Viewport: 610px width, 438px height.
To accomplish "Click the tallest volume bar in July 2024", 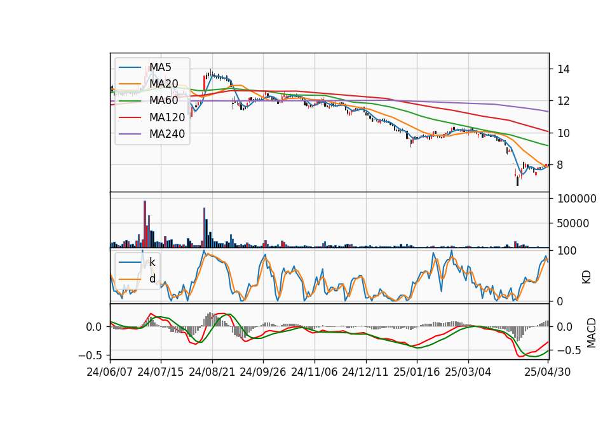I will coord(145,224).
